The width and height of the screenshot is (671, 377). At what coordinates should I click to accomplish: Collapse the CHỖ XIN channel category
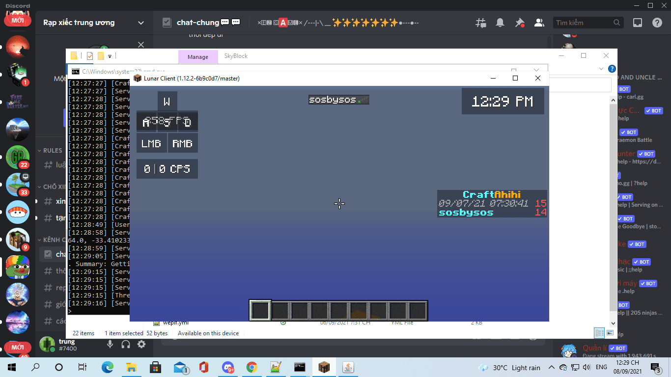tap(51, 187)
